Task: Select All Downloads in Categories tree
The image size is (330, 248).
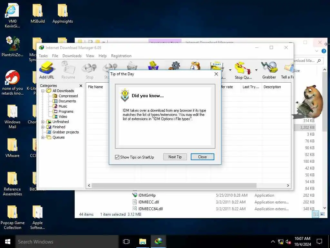Action: [63, 91]
